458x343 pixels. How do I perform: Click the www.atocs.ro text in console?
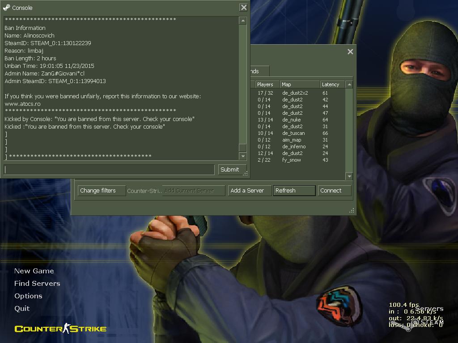click(22, 104)
